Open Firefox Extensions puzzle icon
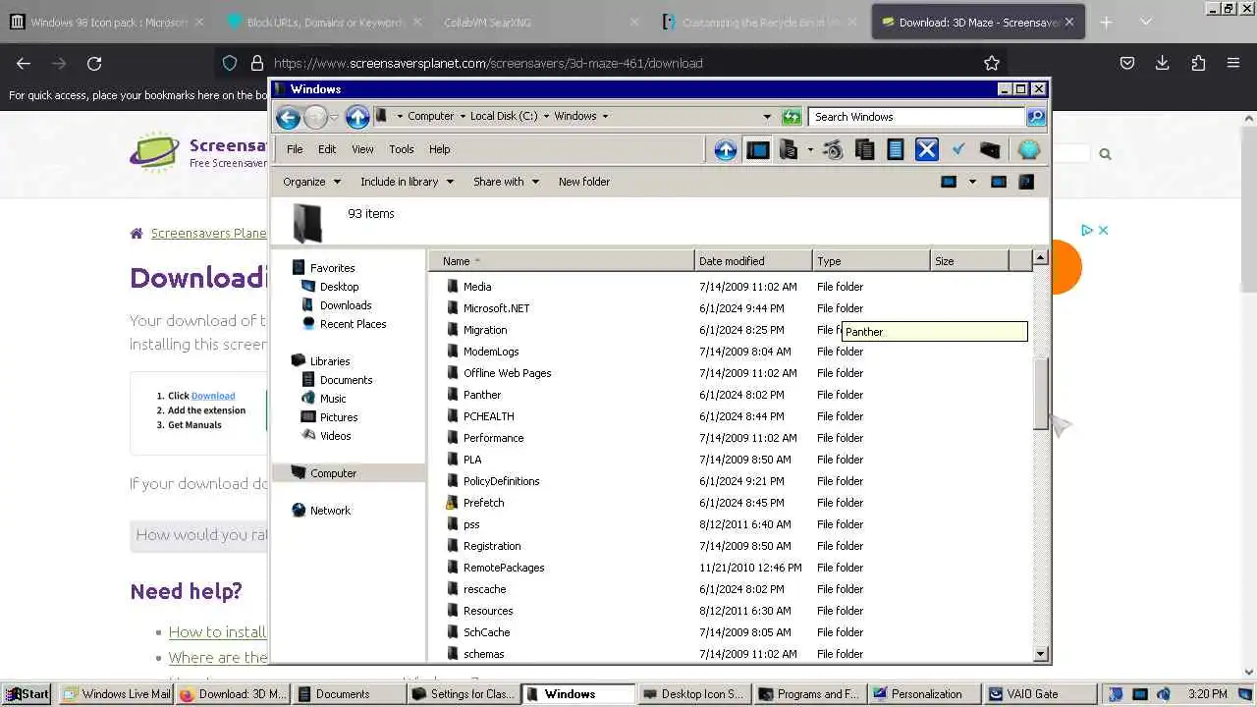 click(1198, 63)
